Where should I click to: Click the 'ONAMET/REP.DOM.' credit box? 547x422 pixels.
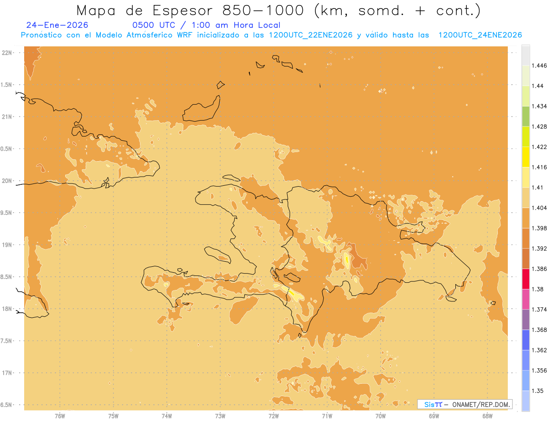(x=465, y=404)
